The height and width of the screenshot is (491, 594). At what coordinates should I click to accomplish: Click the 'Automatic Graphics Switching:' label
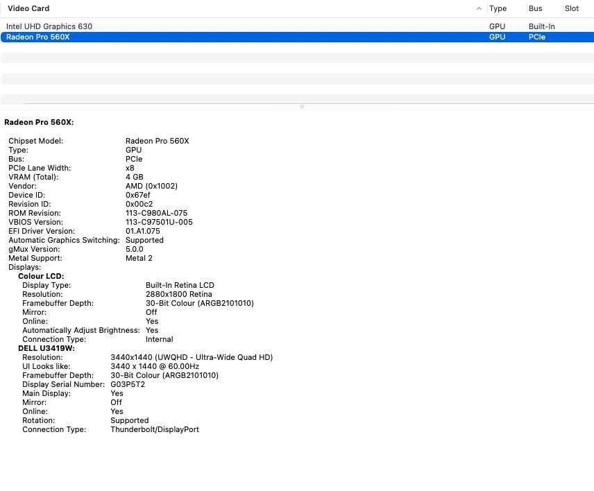click(64, 241)
